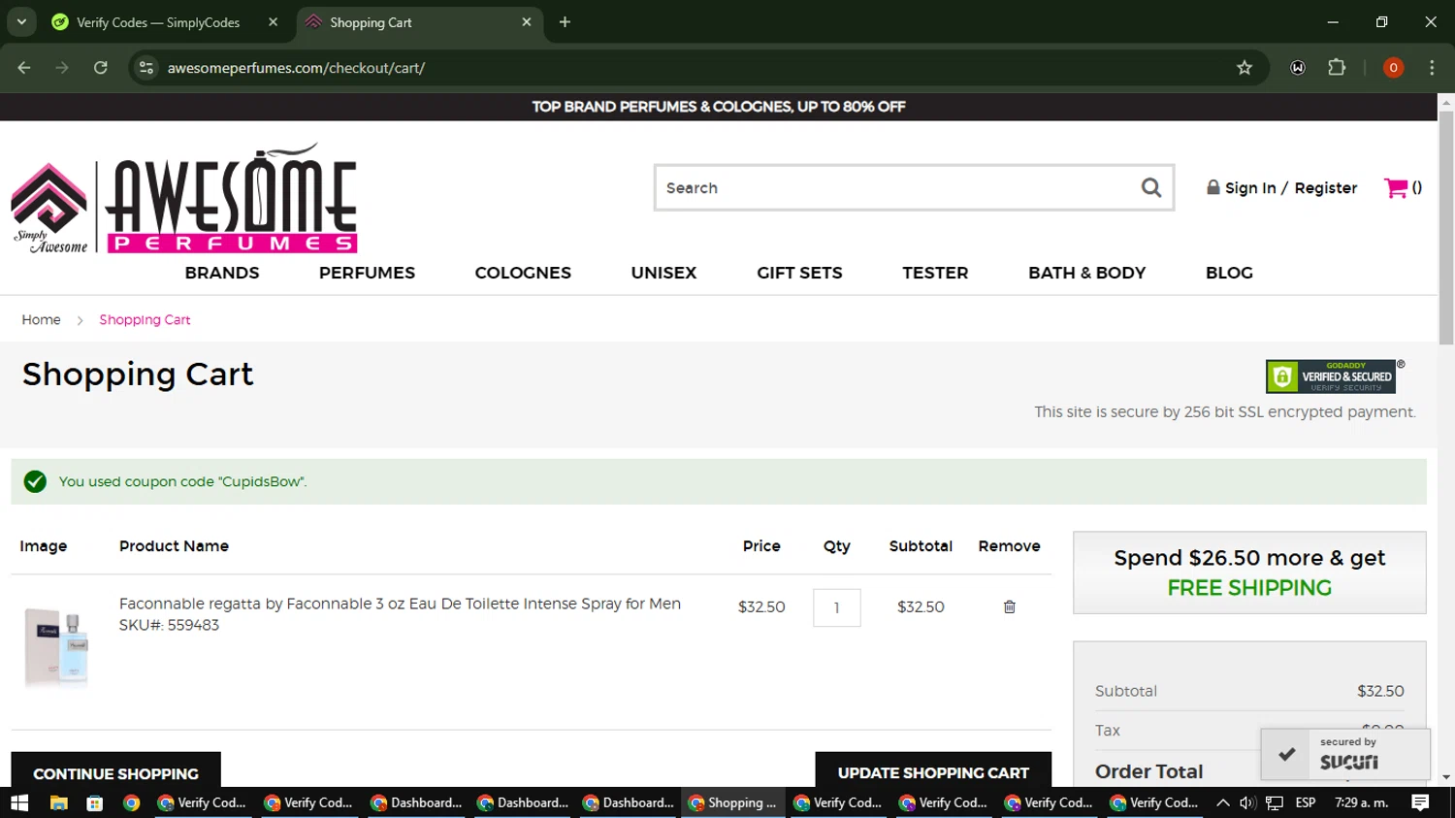Open a new browser tab
Screen dimensions: 1455x818
click(565, 22)
